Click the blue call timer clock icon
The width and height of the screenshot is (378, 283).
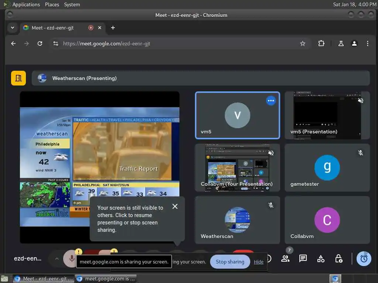click(364, 259)
